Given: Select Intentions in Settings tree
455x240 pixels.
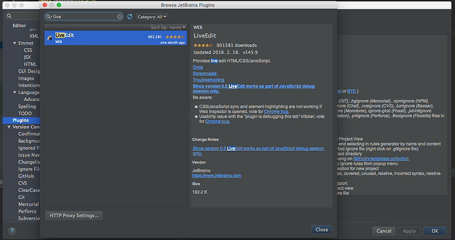Looking at the screenshot, I should coord(28,85).
